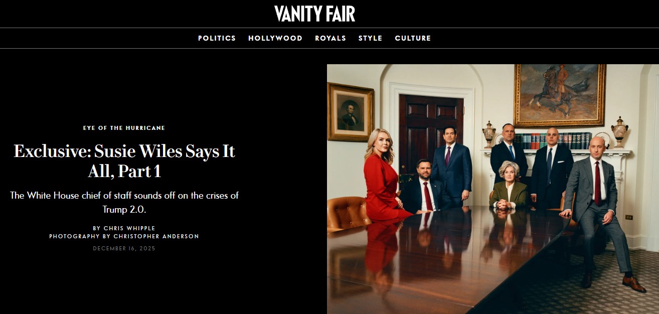Open the Politics section

(217, 38)
